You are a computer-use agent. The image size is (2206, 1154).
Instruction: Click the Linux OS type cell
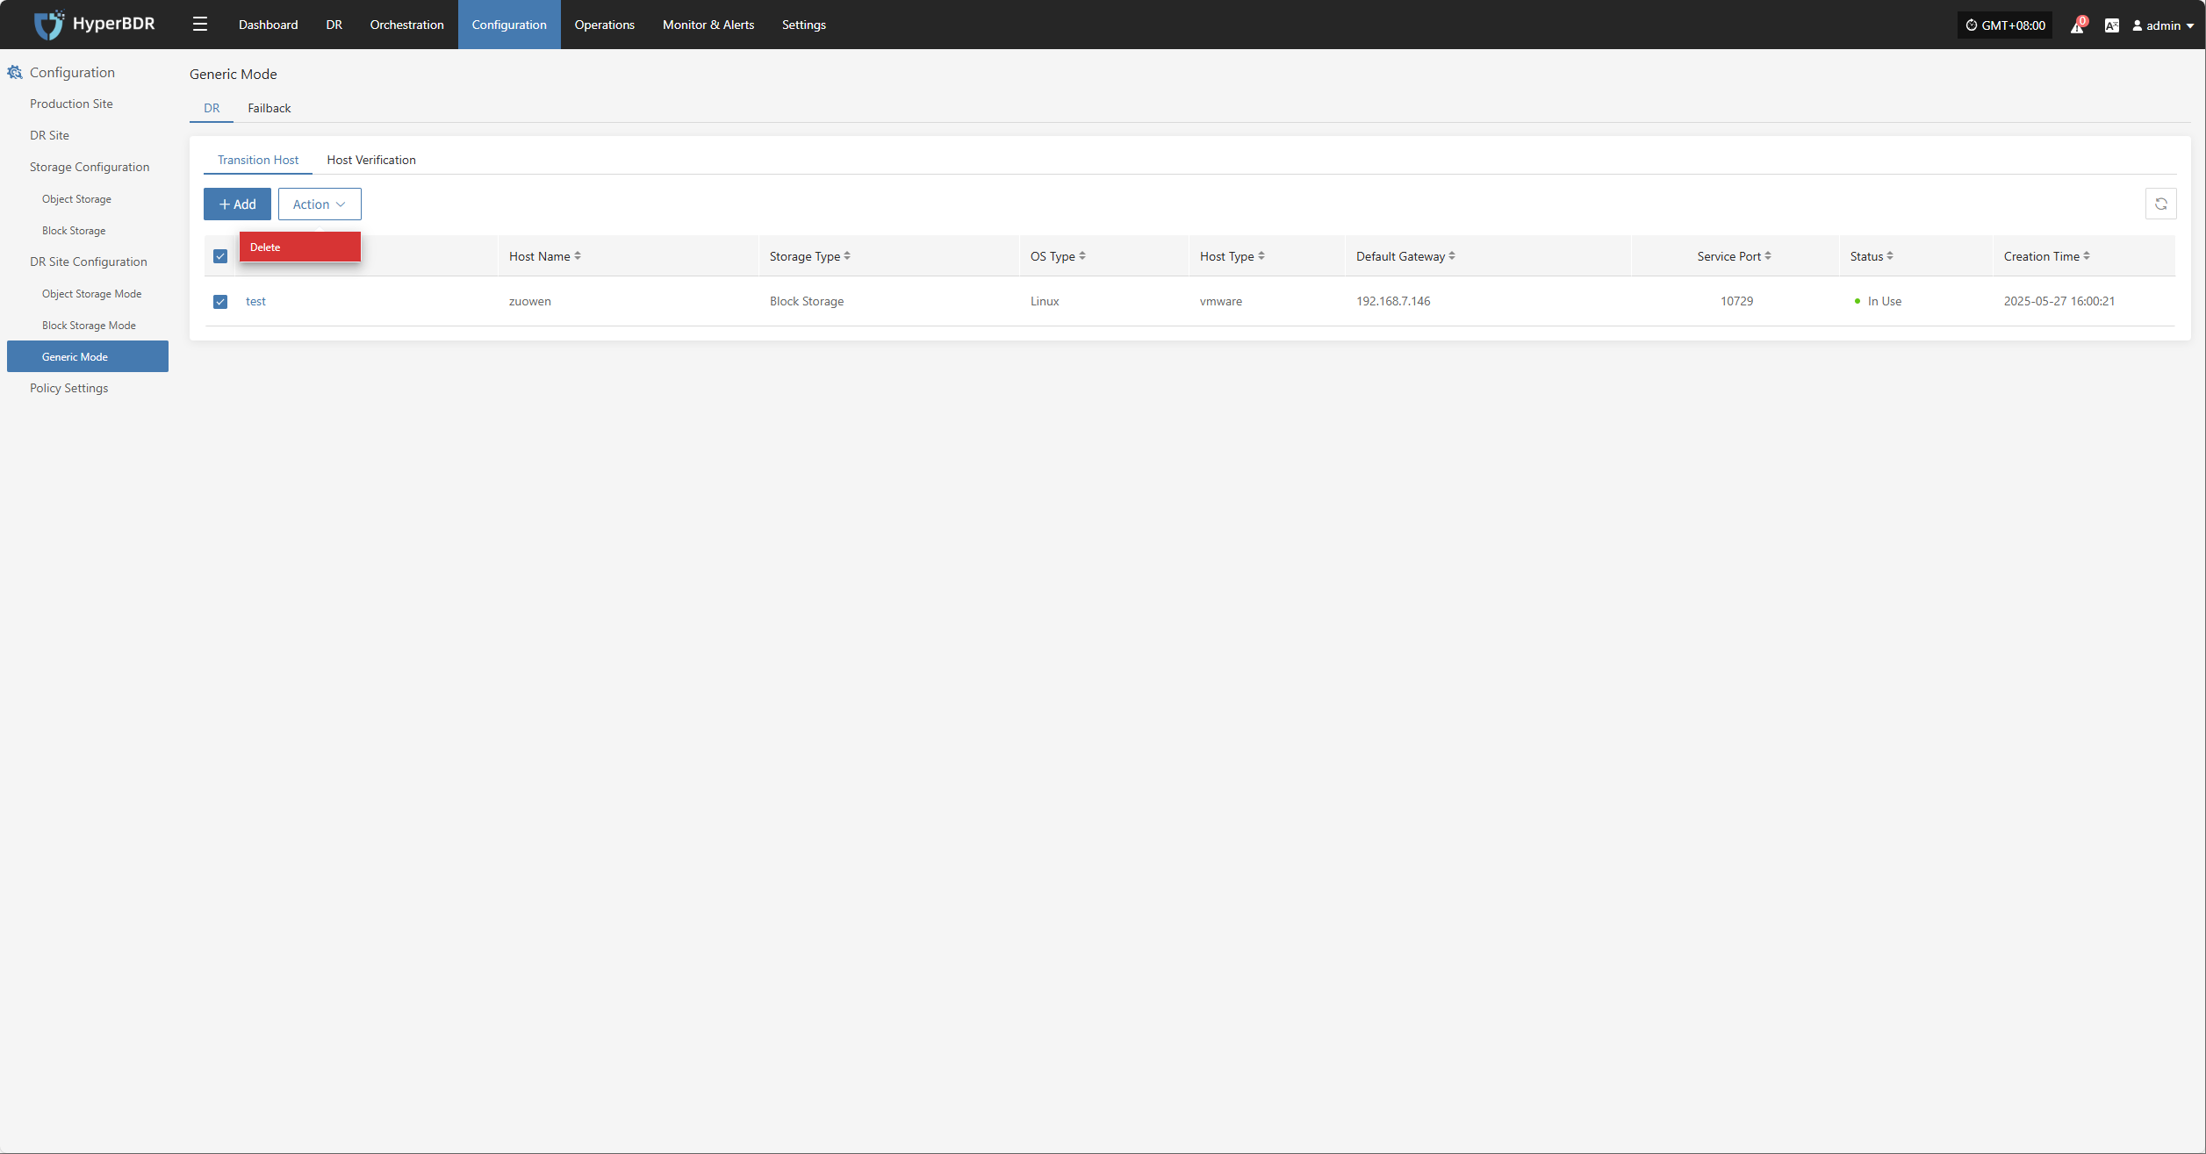(1045, 301)
